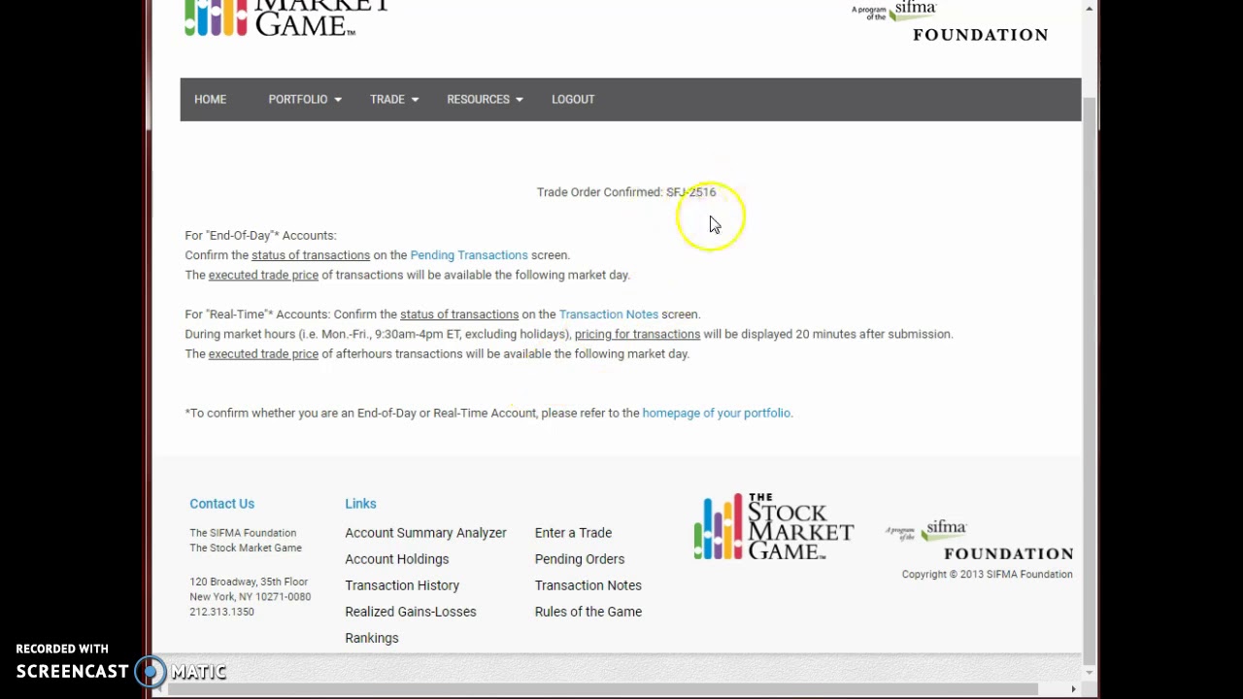Expand the TRADE dropdown arrow
Viewport: 1243px width, 699px height.
point(415,100)
